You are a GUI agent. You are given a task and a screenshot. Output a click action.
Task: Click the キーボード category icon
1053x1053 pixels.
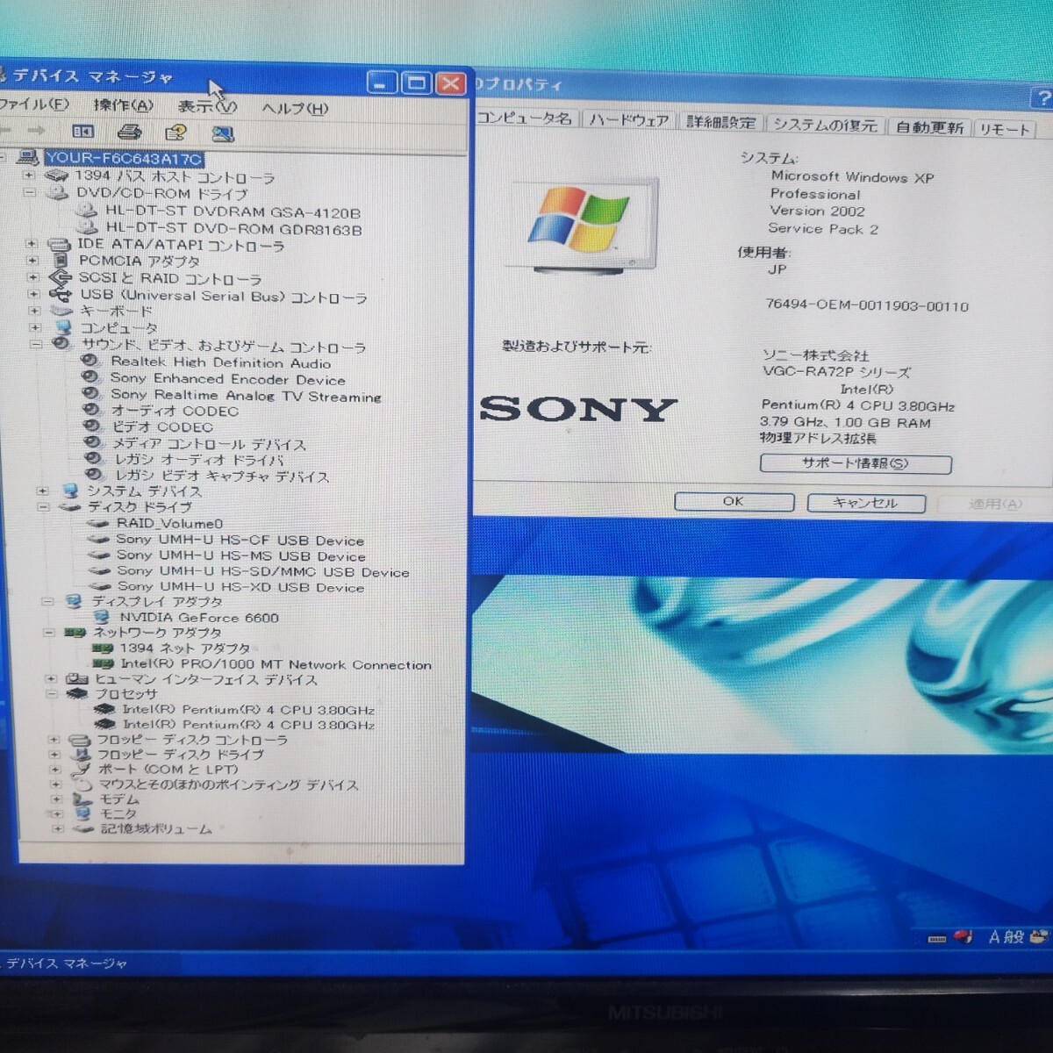point(61,311)
